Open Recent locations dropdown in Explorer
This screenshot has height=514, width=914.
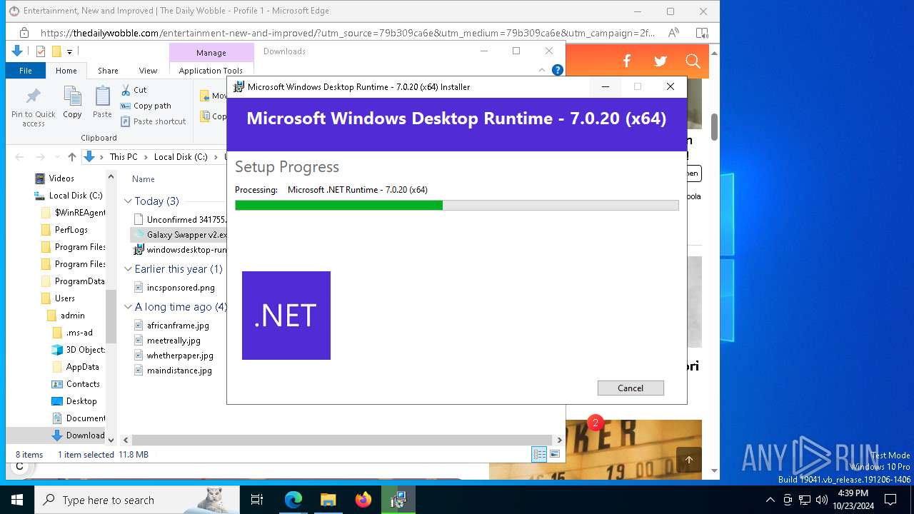point(57,157)
